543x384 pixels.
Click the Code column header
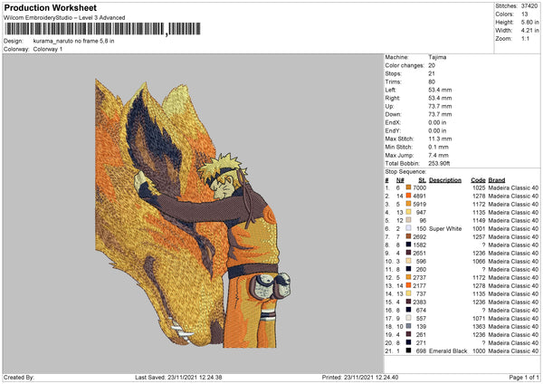click(x=478, y=180)
